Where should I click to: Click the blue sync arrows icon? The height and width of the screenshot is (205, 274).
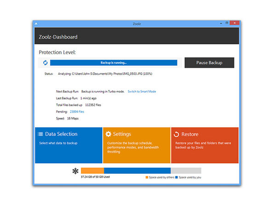(x=46, y=62)
